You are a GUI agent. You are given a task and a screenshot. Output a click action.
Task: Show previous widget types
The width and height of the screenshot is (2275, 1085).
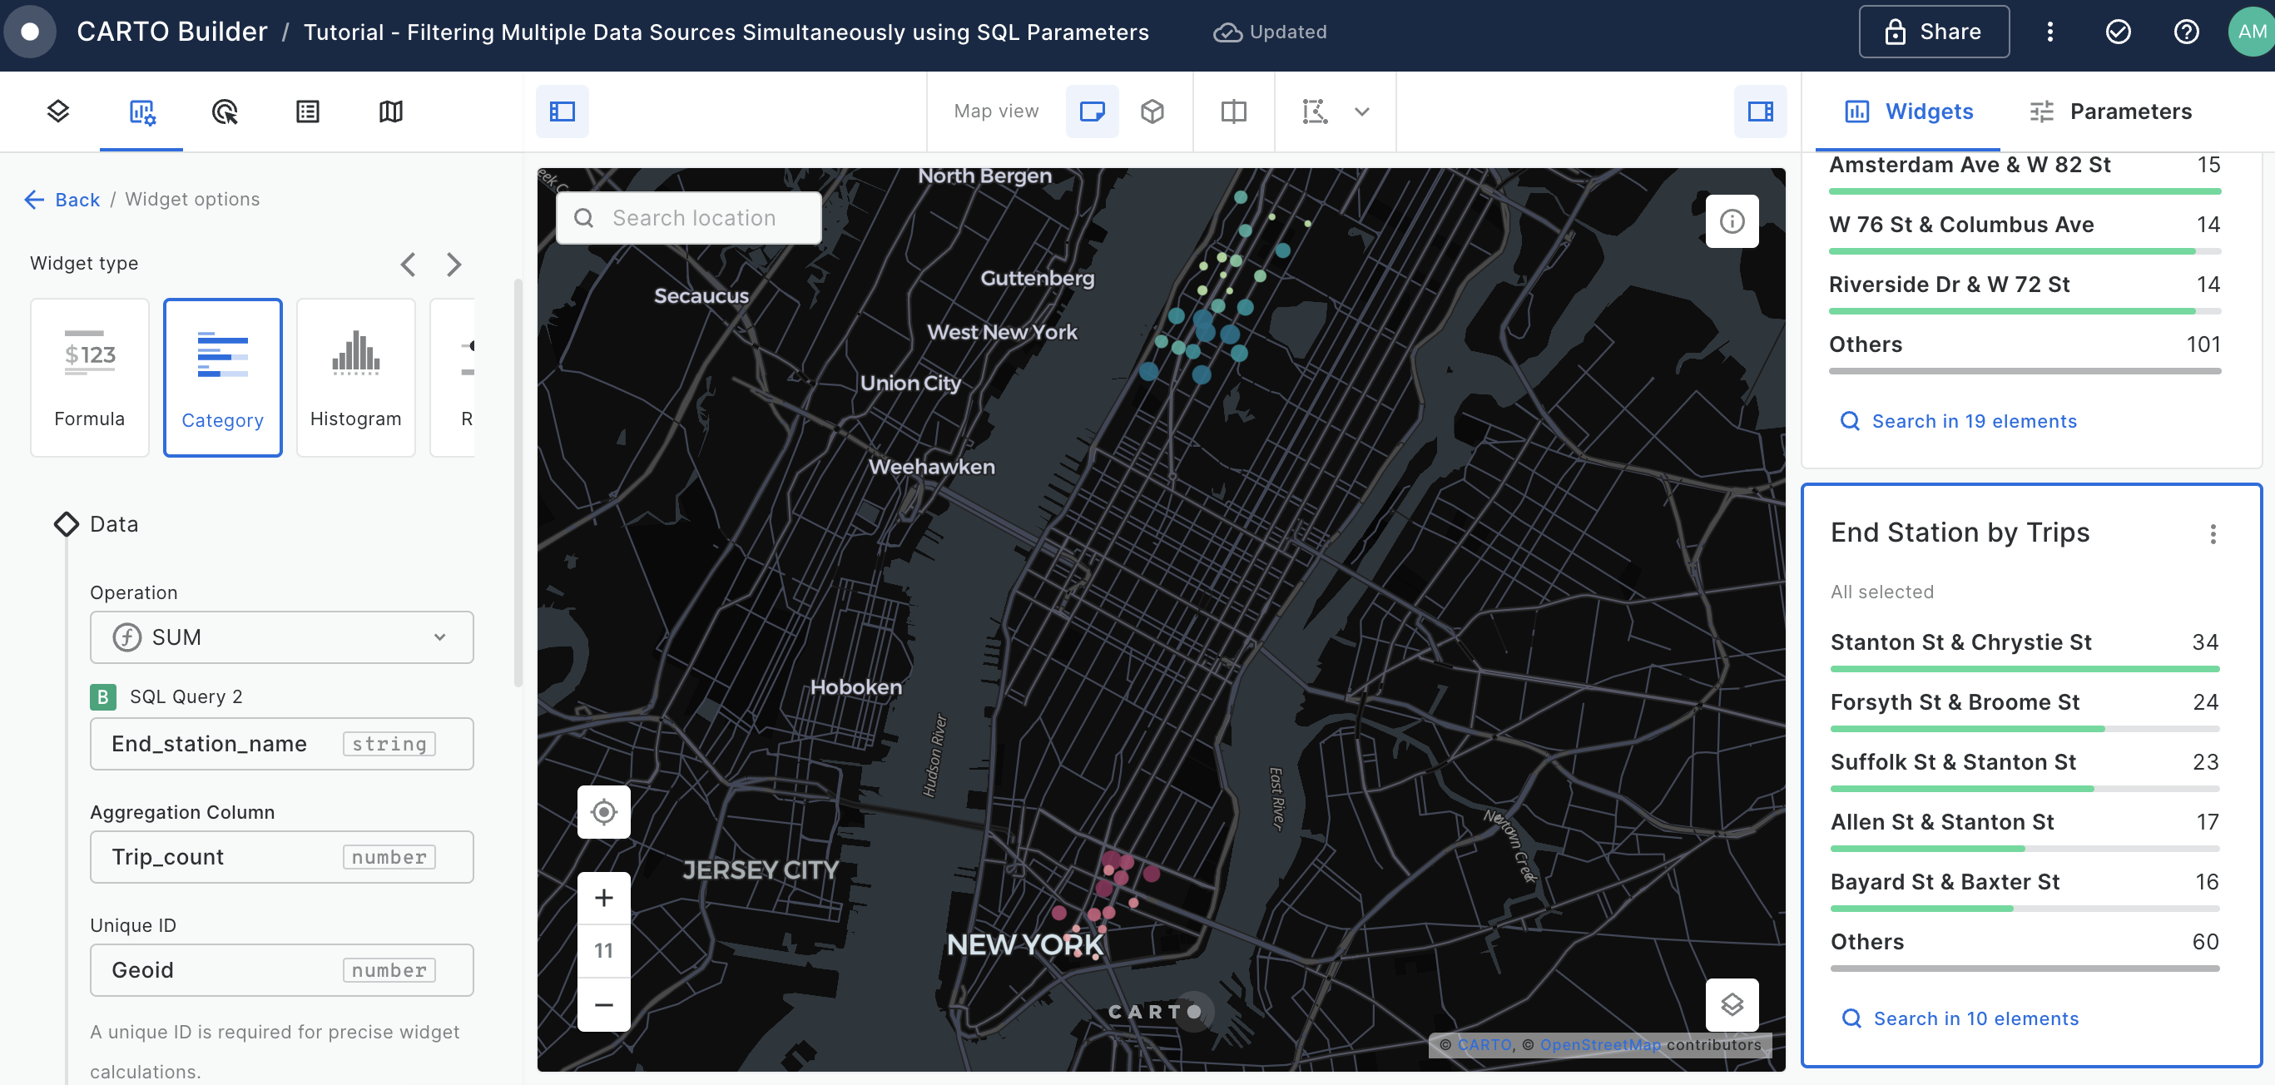(408, 264)
